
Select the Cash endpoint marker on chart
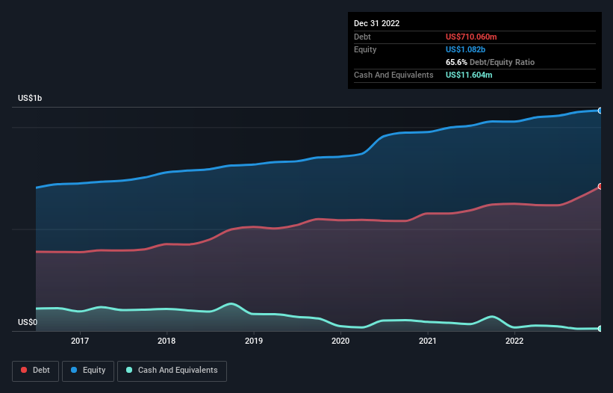(x=600, y=329)
